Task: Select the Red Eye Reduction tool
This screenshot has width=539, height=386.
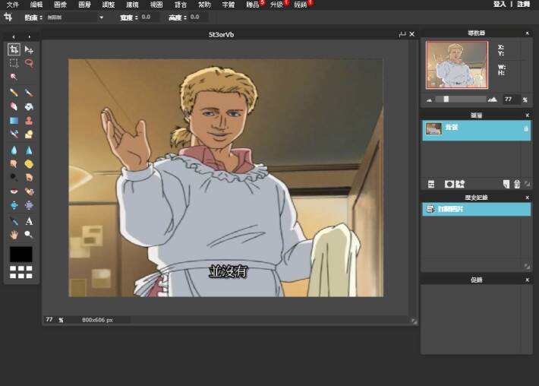Action: click(14, 191)
